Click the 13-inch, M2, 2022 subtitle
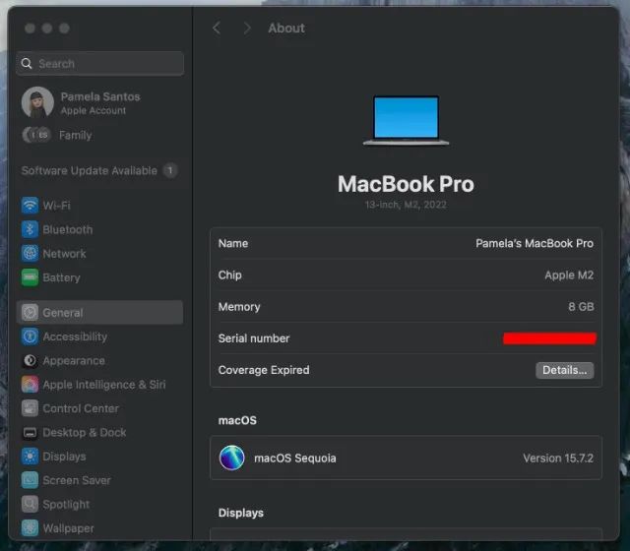Screen dimensions: 630x551 pyautogui.click(x=406, y=205)
